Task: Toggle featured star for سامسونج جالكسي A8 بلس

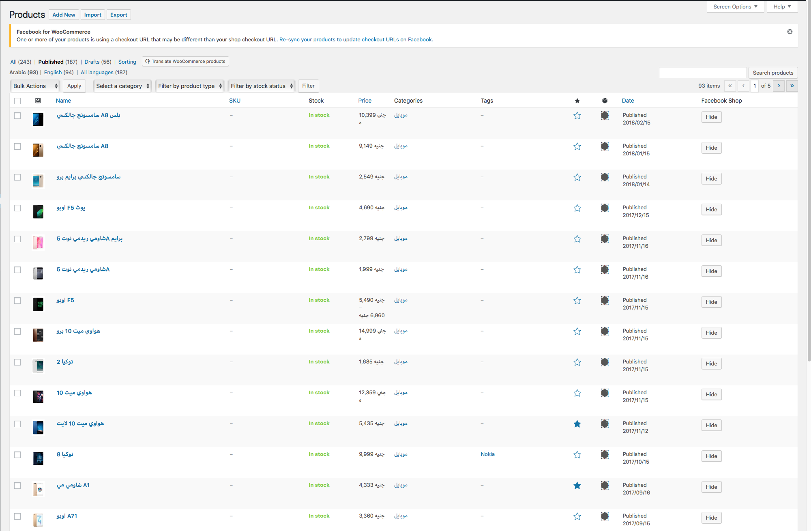Action: pyautogui.click(x=577, y=116)
